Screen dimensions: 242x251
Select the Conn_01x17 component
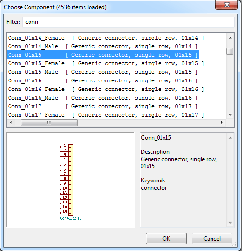pos(103,107)
